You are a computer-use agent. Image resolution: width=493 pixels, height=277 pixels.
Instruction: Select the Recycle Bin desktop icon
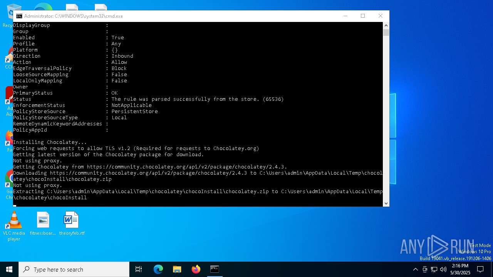click(8, 15)
